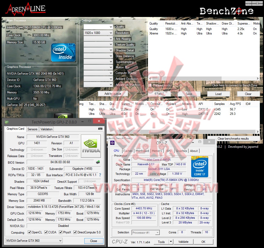The height and width of the screenshot is (248, 264).
Task: Minimize the GPU-Z window
Action: [82, 121]
